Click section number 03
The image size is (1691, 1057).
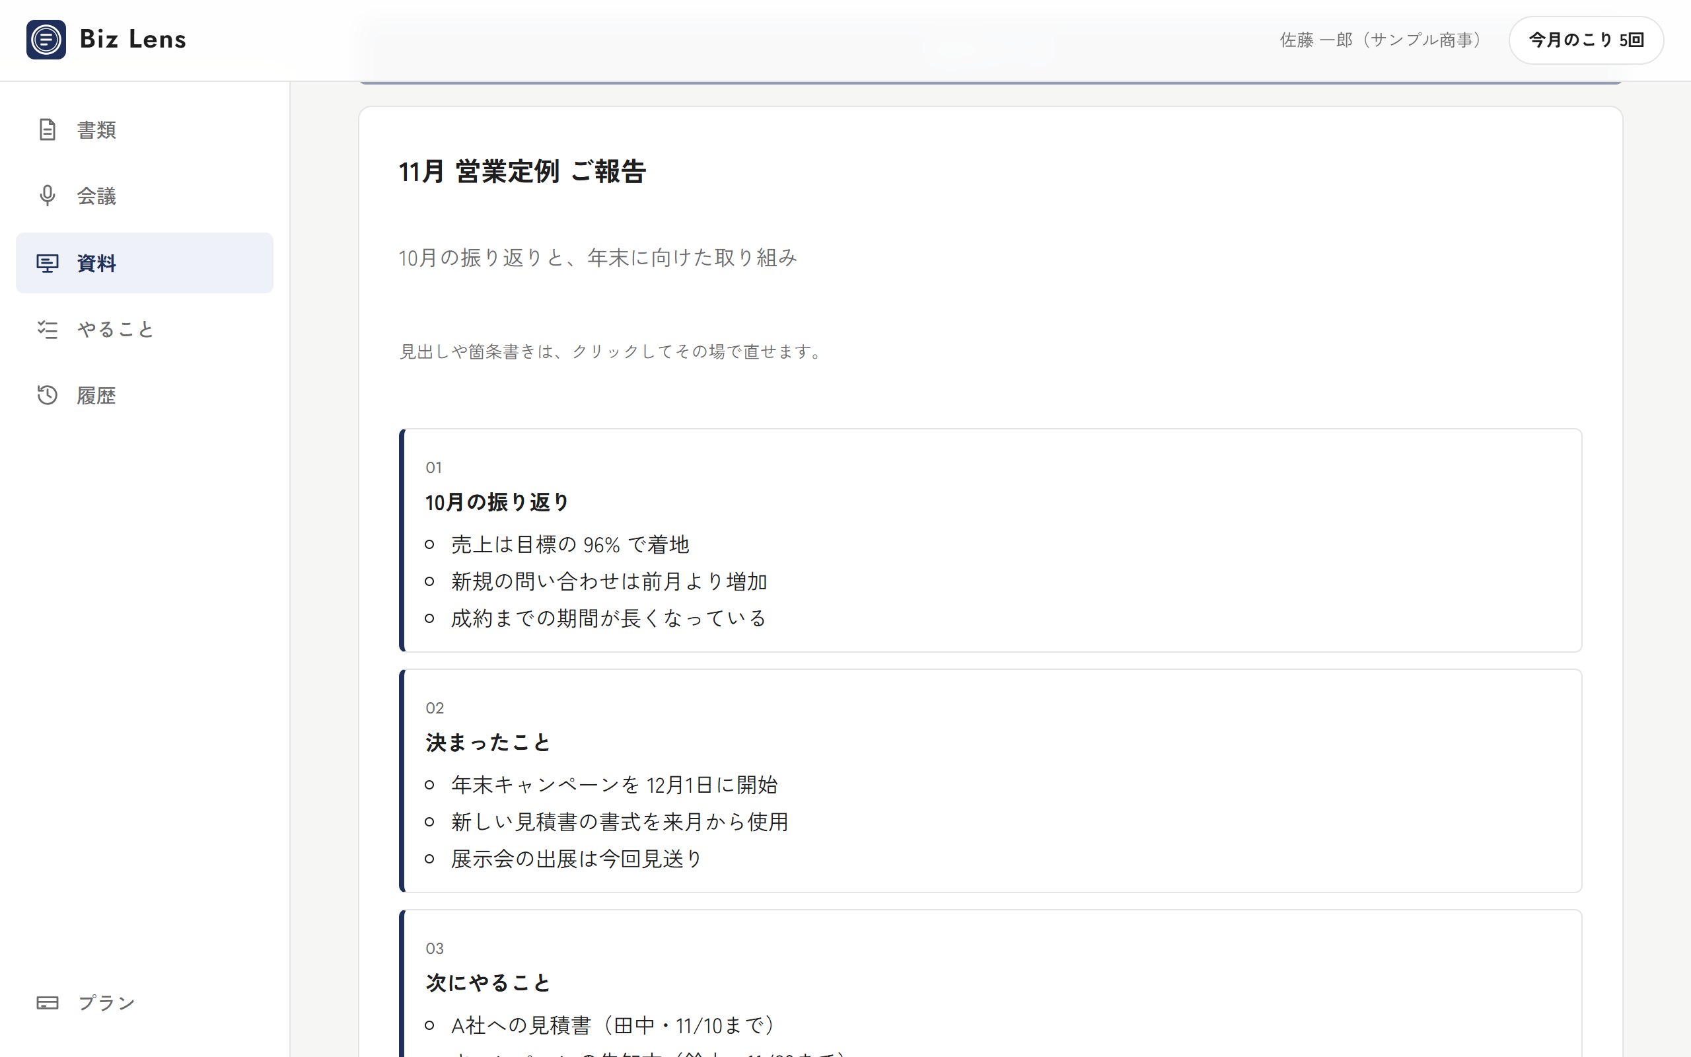pos(435,949)
